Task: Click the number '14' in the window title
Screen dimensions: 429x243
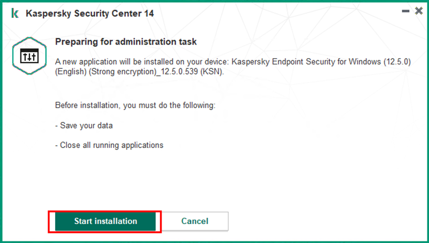Action: click(x=149, y=14)
